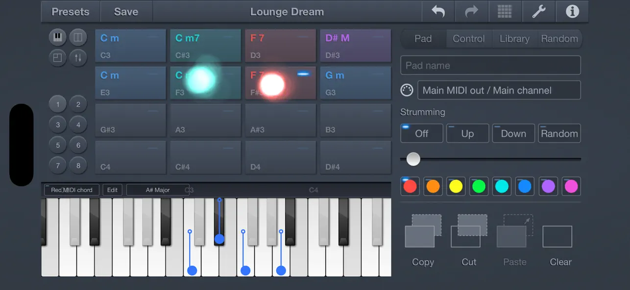Click the split-view layout icon

click(x=78, y=37)
